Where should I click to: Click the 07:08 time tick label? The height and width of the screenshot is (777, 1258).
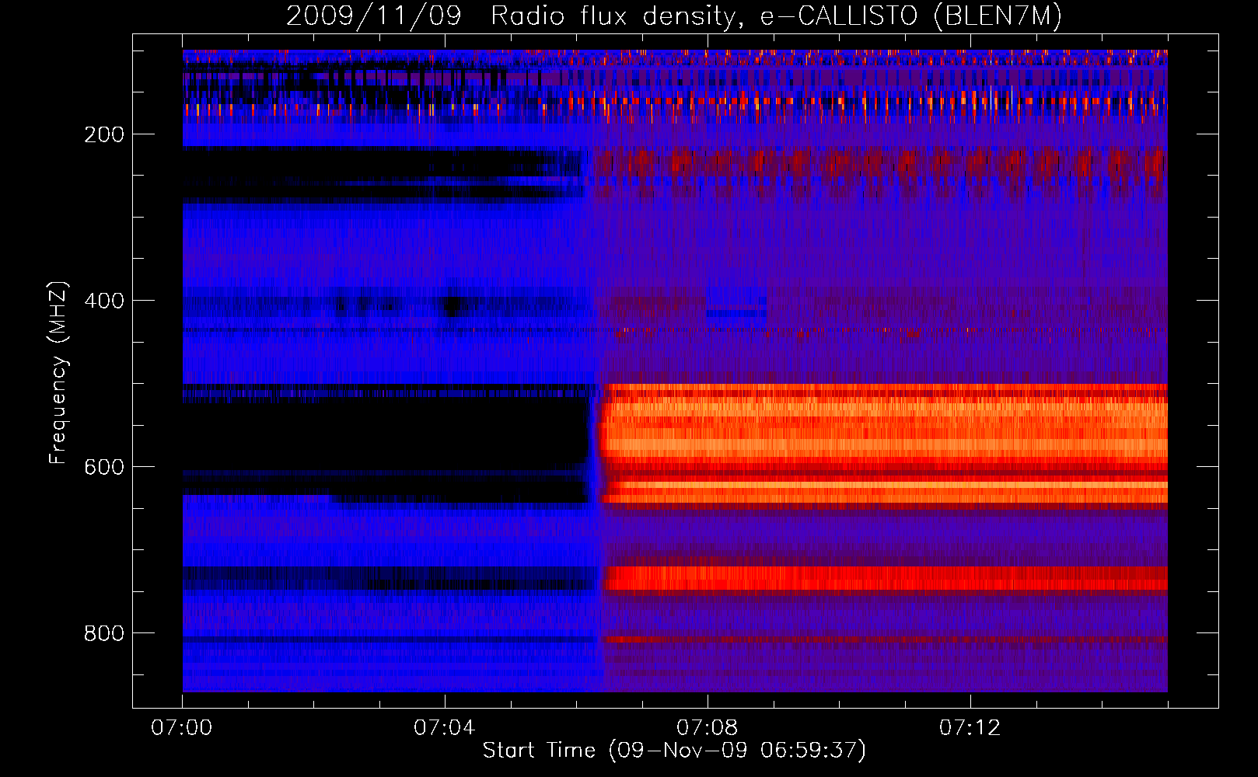tap(708, 728)
